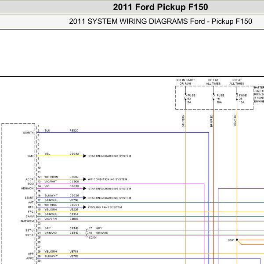Click the '2011 Ford Pickup F150' title
Image resolution: width=264 pixels, height=264 pixels.
coord(160,7)
